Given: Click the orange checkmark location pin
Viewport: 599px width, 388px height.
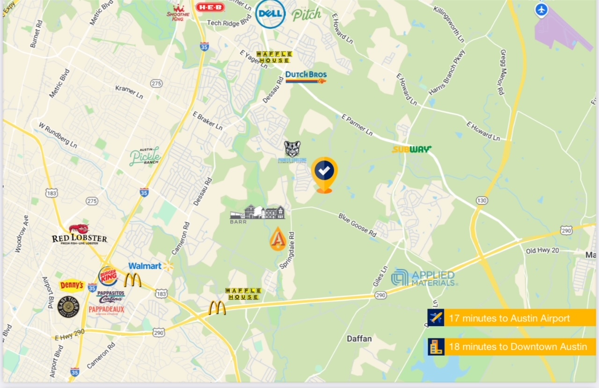Looking at the screenshot, I should coord(324,175).
